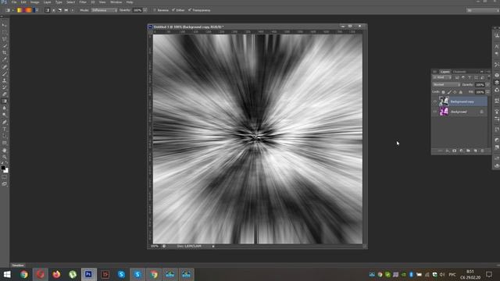Select the Dodge tool
The height and width of the screenshot is (281, 500).
pos(4,115)
